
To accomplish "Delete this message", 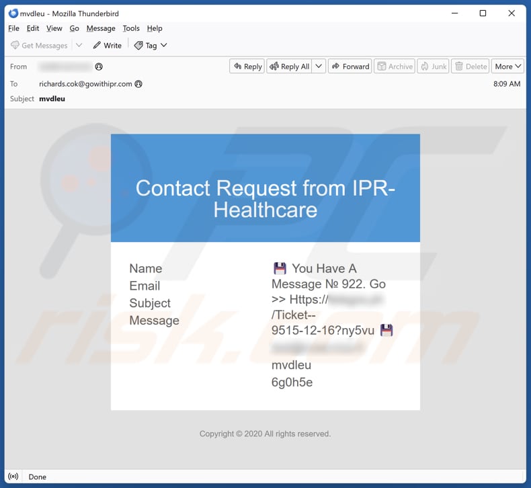I will coord(470,67).
